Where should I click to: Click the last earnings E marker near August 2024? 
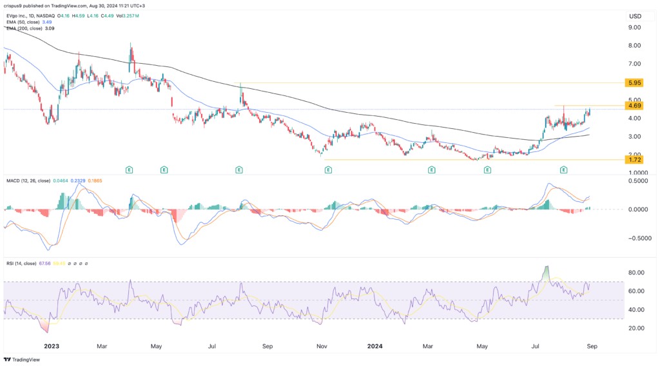tap(564, 169)
